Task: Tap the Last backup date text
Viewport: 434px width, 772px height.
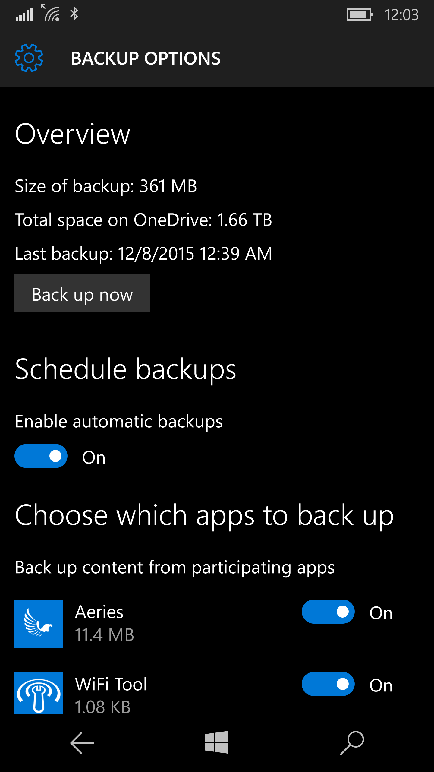Action: click(x=143, y=253)
